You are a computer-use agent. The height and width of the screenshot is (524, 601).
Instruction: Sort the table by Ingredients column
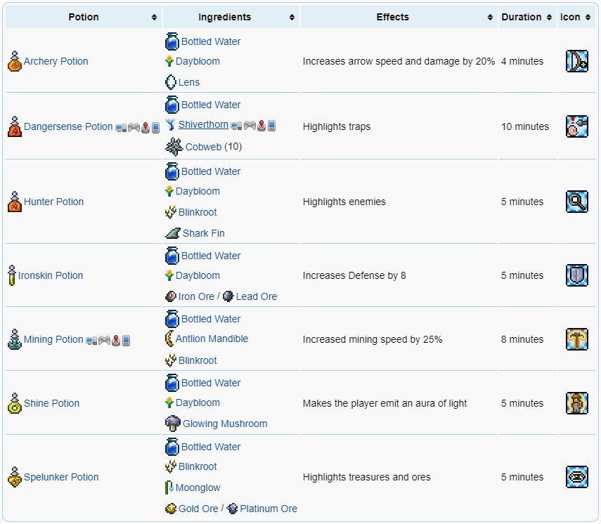[292, 18]
